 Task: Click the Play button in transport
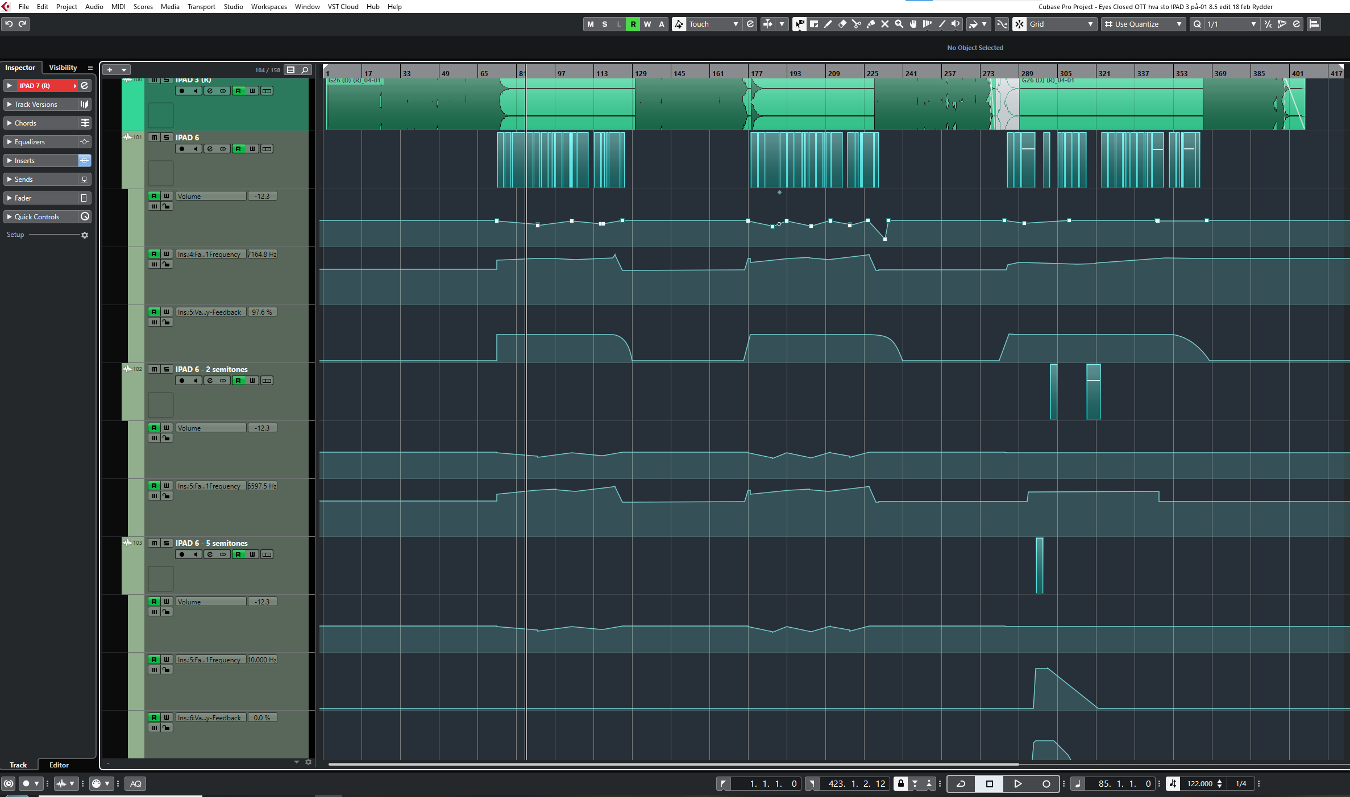(1017, 784)
